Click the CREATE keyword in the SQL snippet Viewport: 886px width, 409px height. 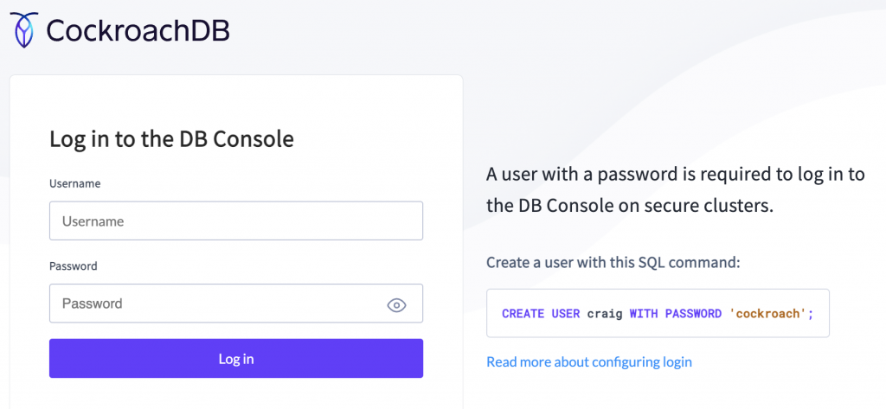click(523, 314)
